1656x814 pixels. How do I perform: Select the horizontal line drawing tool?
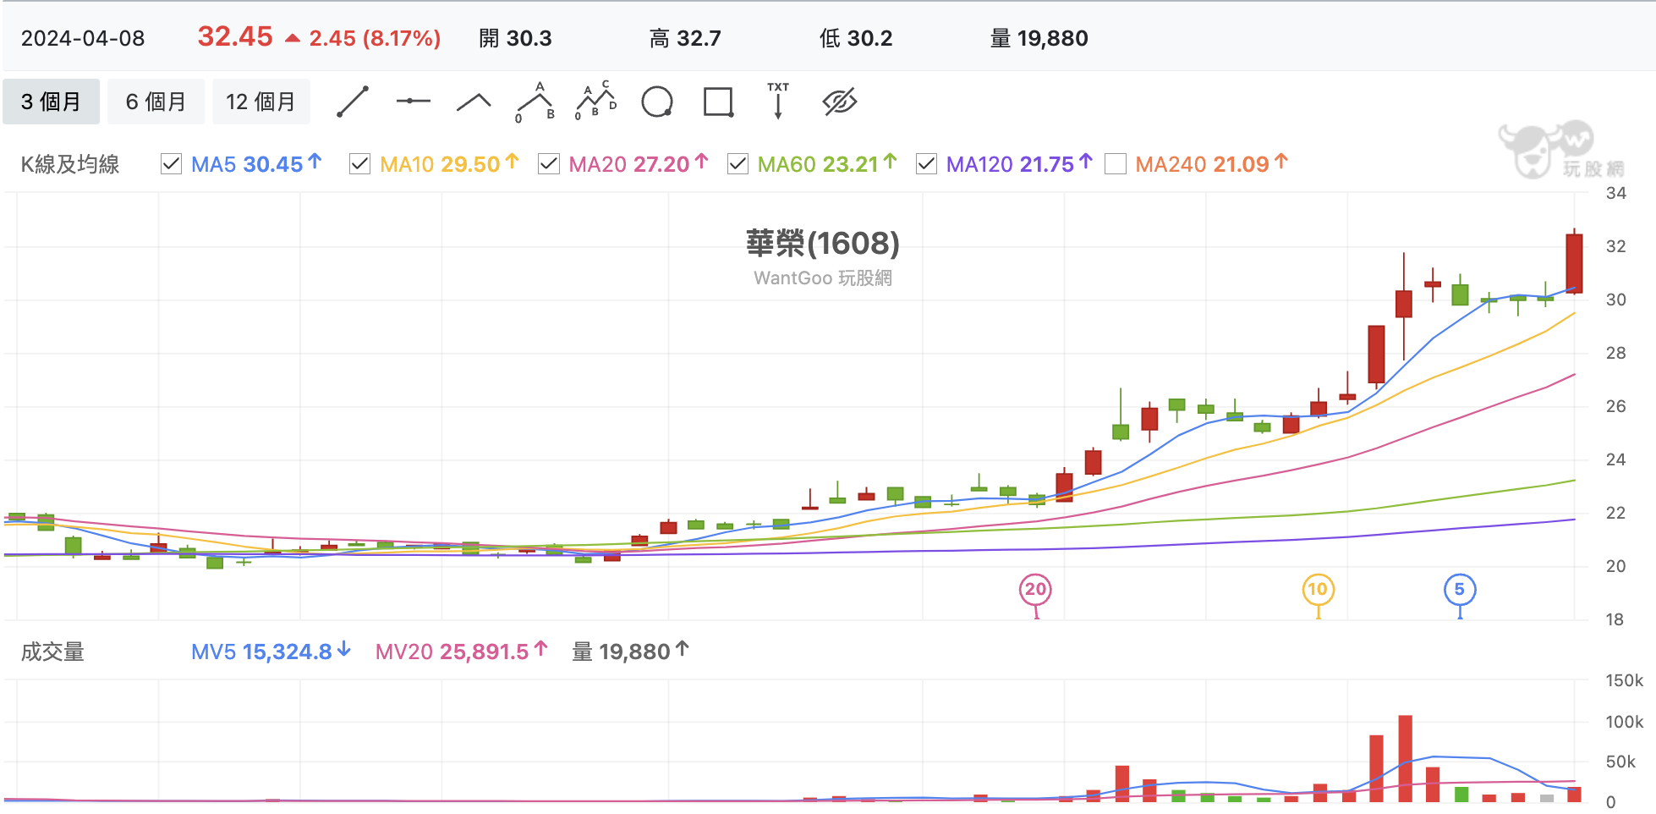tap(413, 102)
